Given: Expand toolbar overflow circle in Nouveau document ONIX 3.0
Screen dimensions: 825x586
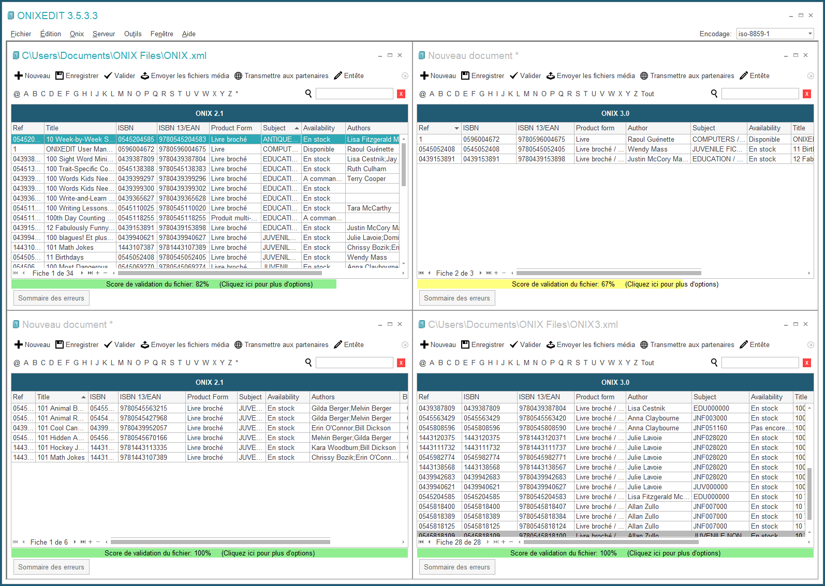Looking at the screenshot, I should tap(811, 76).
